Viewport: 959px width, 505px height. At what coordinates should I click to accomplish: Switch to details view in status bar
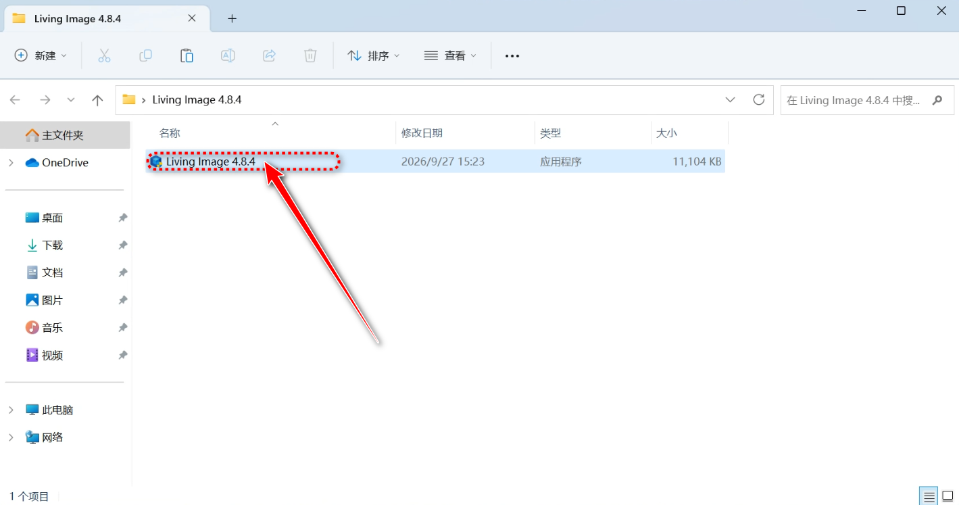928,496
